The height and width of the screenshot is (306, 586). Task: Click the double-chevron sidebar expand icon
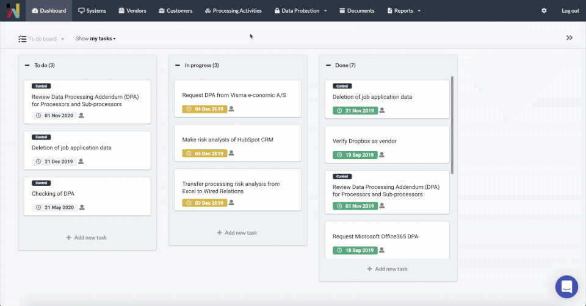click(x=570, y=38)
